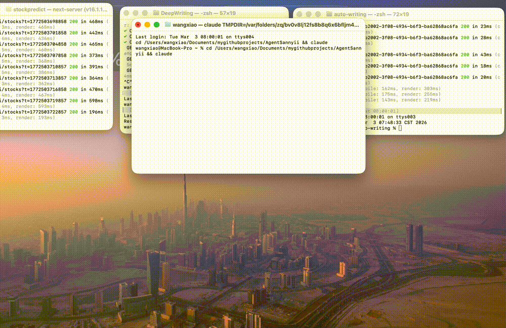Click the folder icon beside DeepWriting title
Image resolution: width=506 pixels, height=328 pixels.
tap(156, 13)
